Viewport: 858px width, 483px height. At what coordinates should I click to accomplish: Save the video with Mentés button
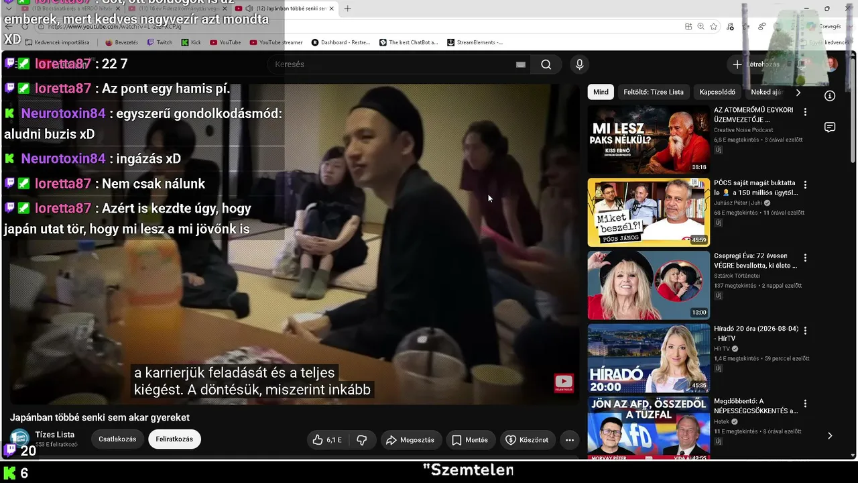coord(470,440)
